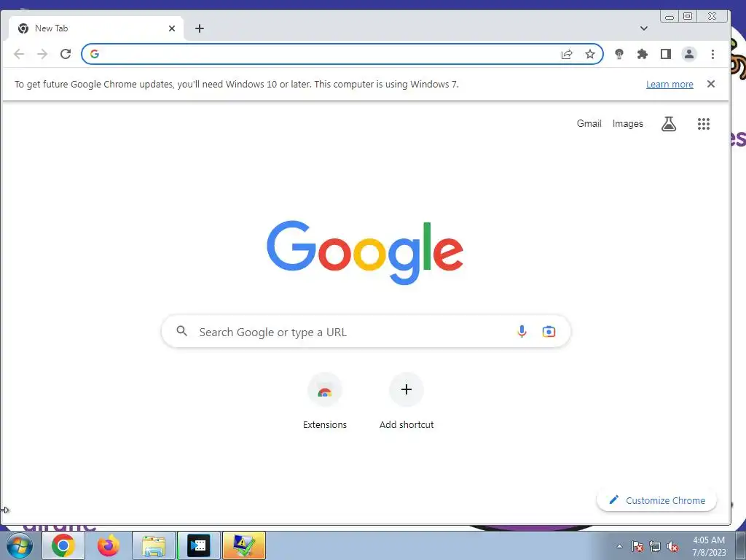Screen dimensions: 746x560
Task: Open the Gmail link
Action: 589,124
